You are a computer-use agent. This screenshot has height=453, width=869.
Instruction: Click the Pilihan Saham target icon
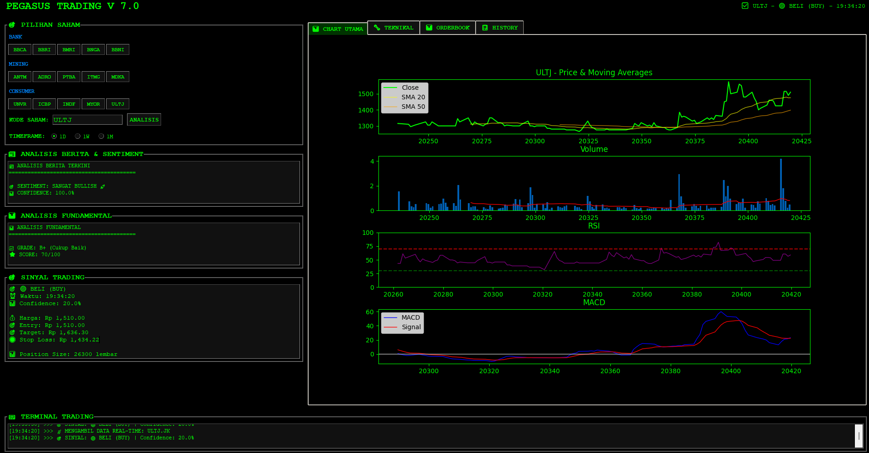point(12,25)
